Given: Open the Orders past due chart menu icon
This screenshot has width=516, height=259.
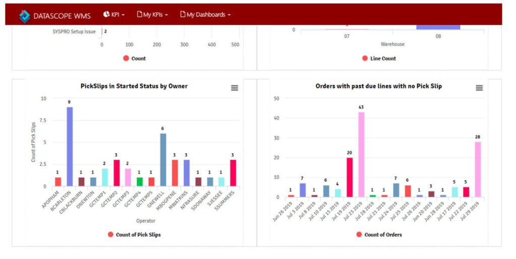Looking at the screenshot, I should [479, 88].
